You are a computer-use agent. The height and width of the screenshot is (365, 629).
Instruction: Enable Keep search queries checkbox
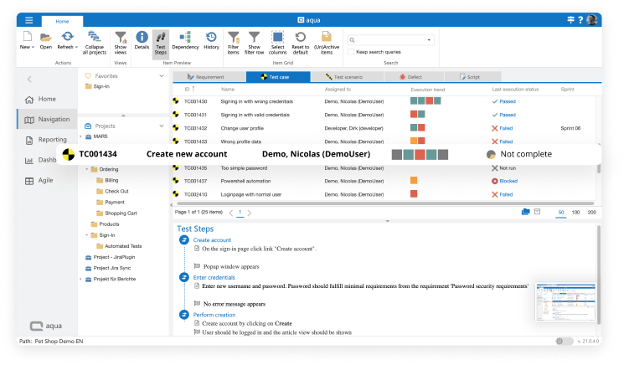coord(351,52)
